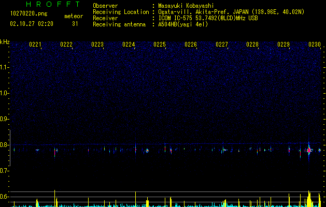Click the 0222 time marker
The image size is (326, 207).
tap(66, 45)
